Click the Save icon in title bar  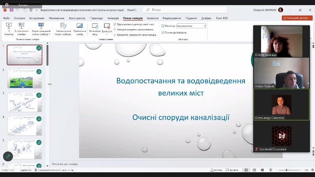tap(11, 9)
